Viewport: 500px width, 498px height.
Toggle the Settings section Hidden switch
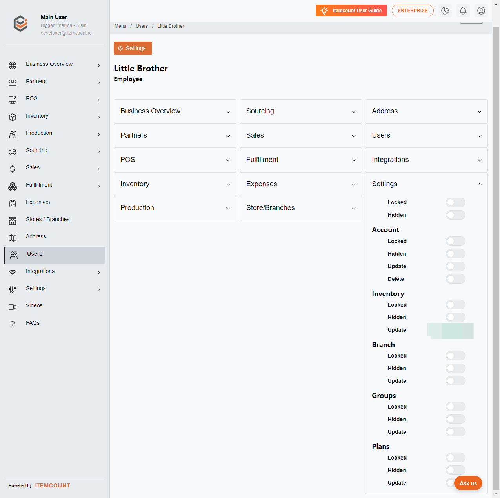coord(456,215)
